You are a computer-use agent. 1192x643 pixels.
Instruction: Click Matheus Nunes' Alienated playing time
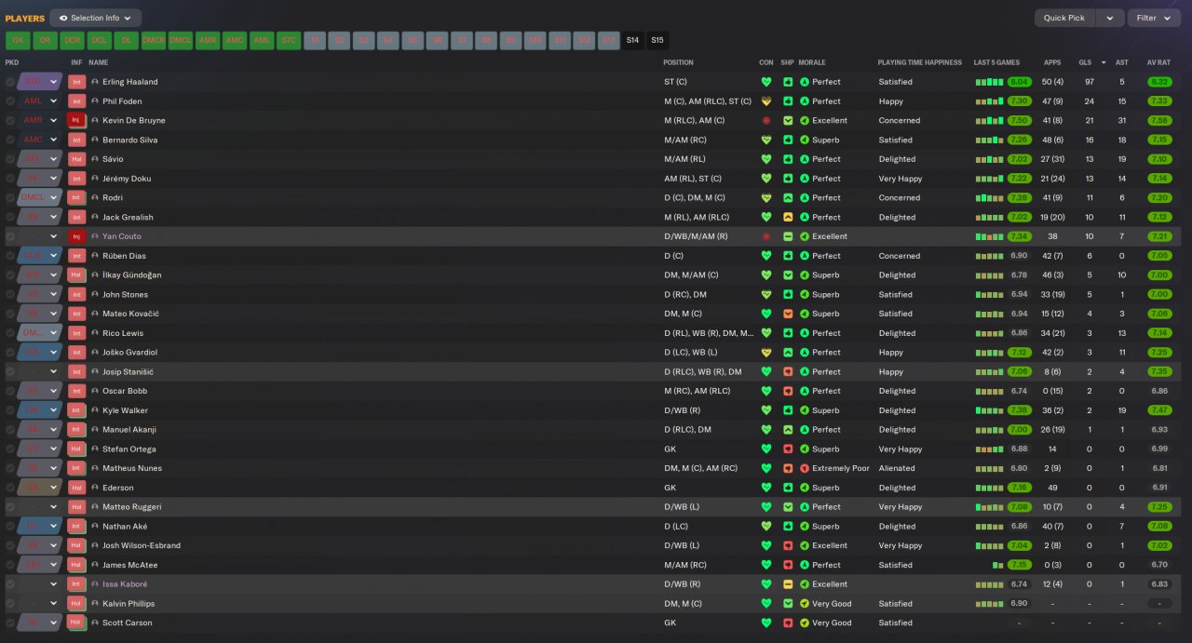point(897,468)
